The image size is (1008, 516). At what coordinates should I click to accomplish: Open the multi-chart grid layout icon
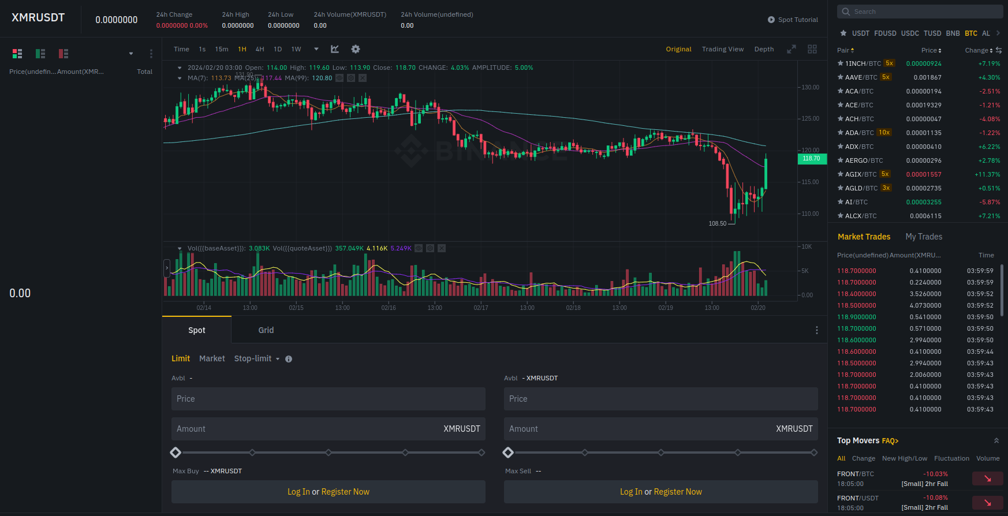point(812,49)
